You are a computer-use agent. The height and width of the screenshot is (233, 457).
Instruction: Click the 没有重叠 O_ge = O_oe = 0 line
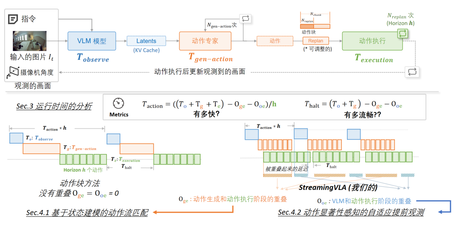point(79,193)
